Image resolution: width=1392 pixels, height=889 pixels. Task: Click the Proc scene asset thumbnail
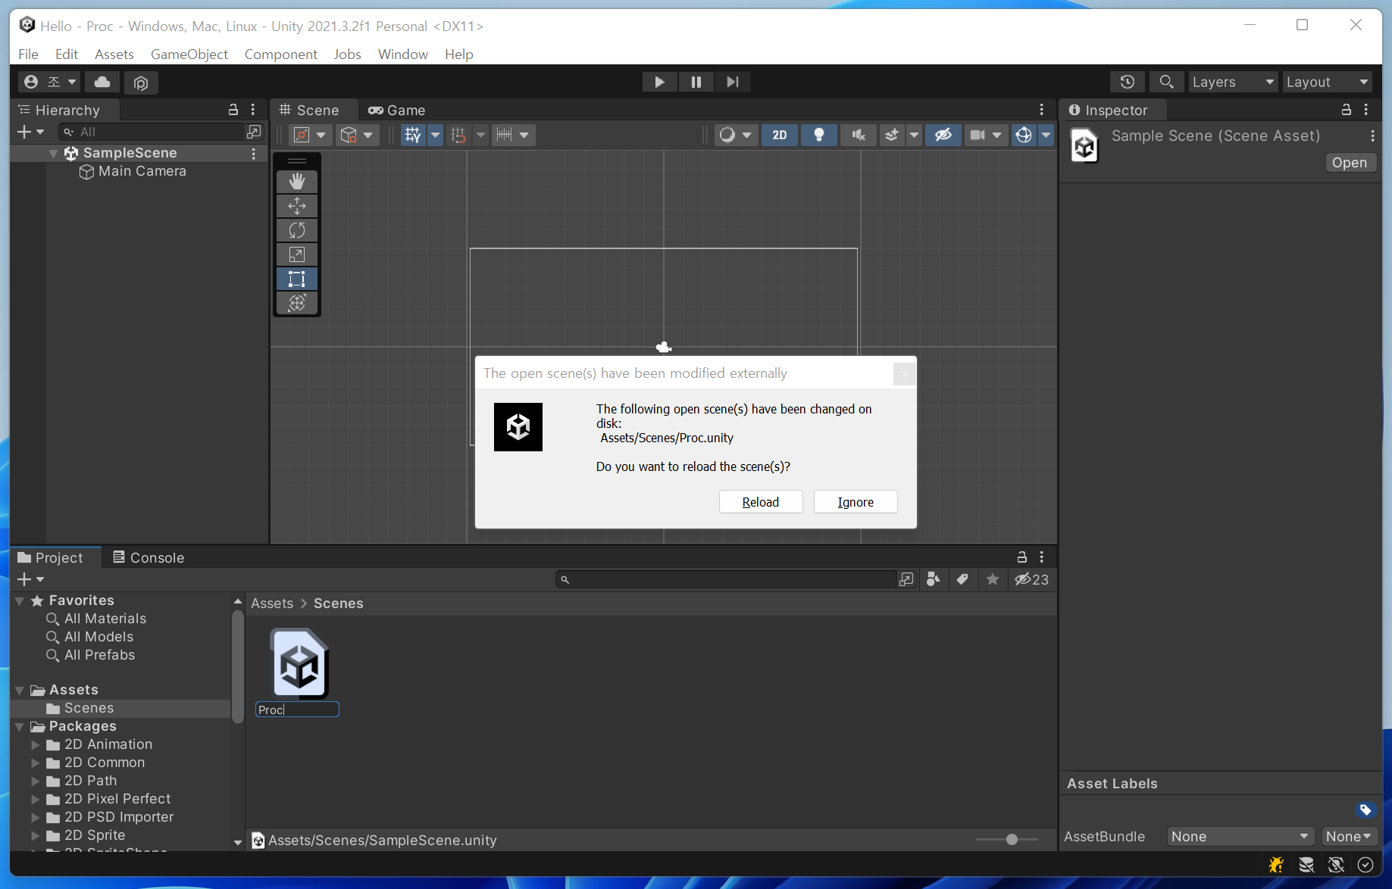pyautogui.click(x=300, y=664)
